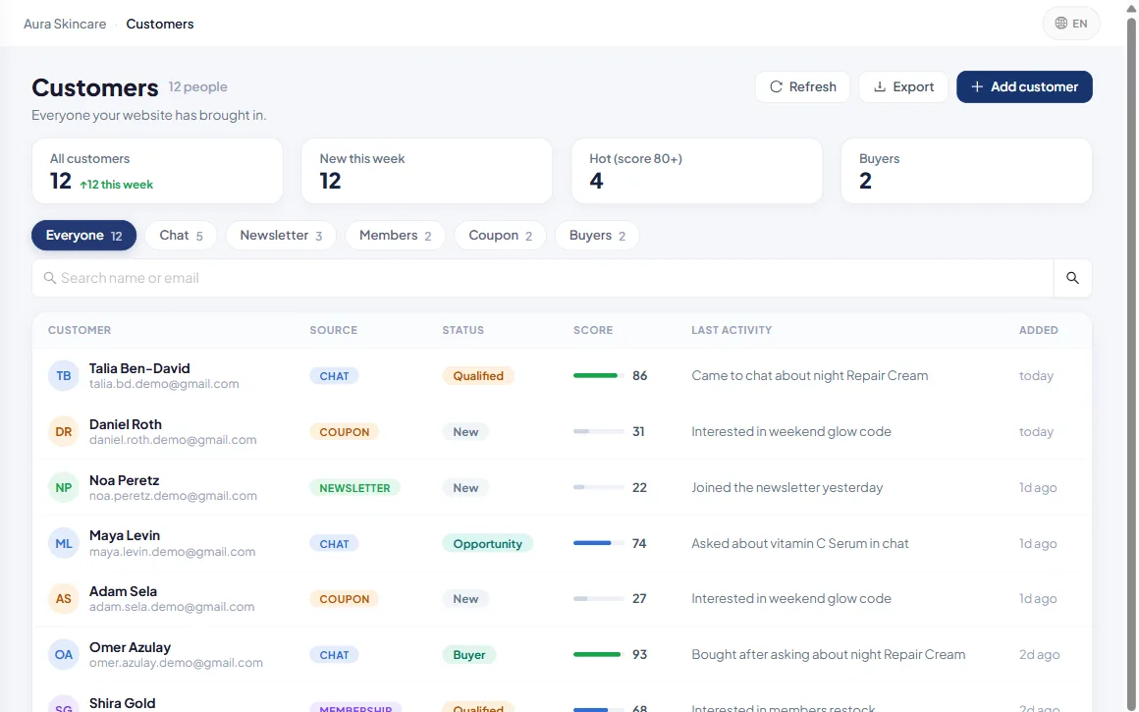The height and width of the screenshot is (712, 1139).
Task: Open Adam Sela customer name
Action: tap(123, 591)
